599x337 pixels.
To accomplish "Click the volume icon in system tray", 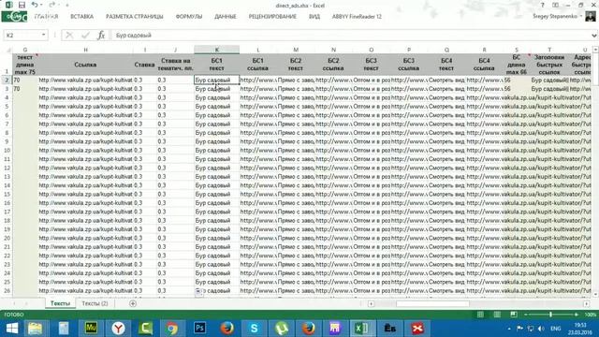I will tap(541, 329).
